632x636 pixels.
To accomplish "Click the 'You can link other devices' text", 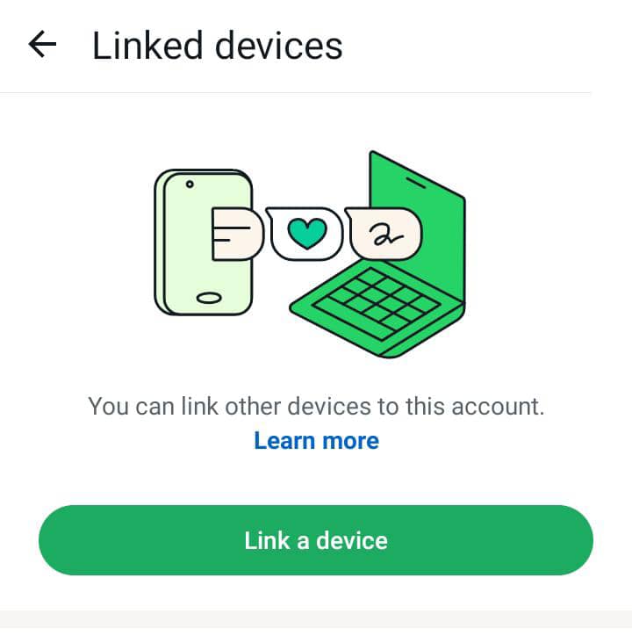I will point(316,406).
